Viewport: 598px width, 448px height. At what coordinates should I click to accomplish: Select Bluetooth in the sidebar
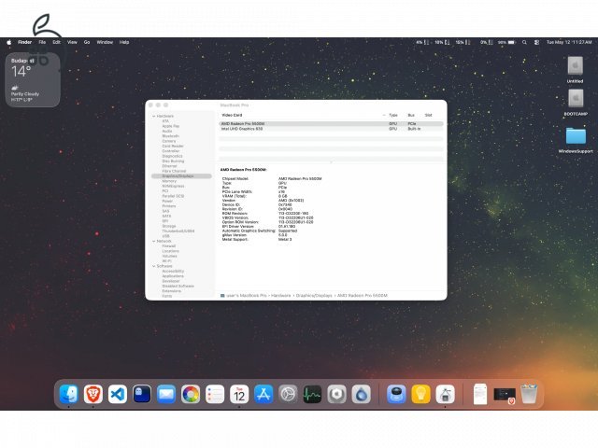[170, 136]
